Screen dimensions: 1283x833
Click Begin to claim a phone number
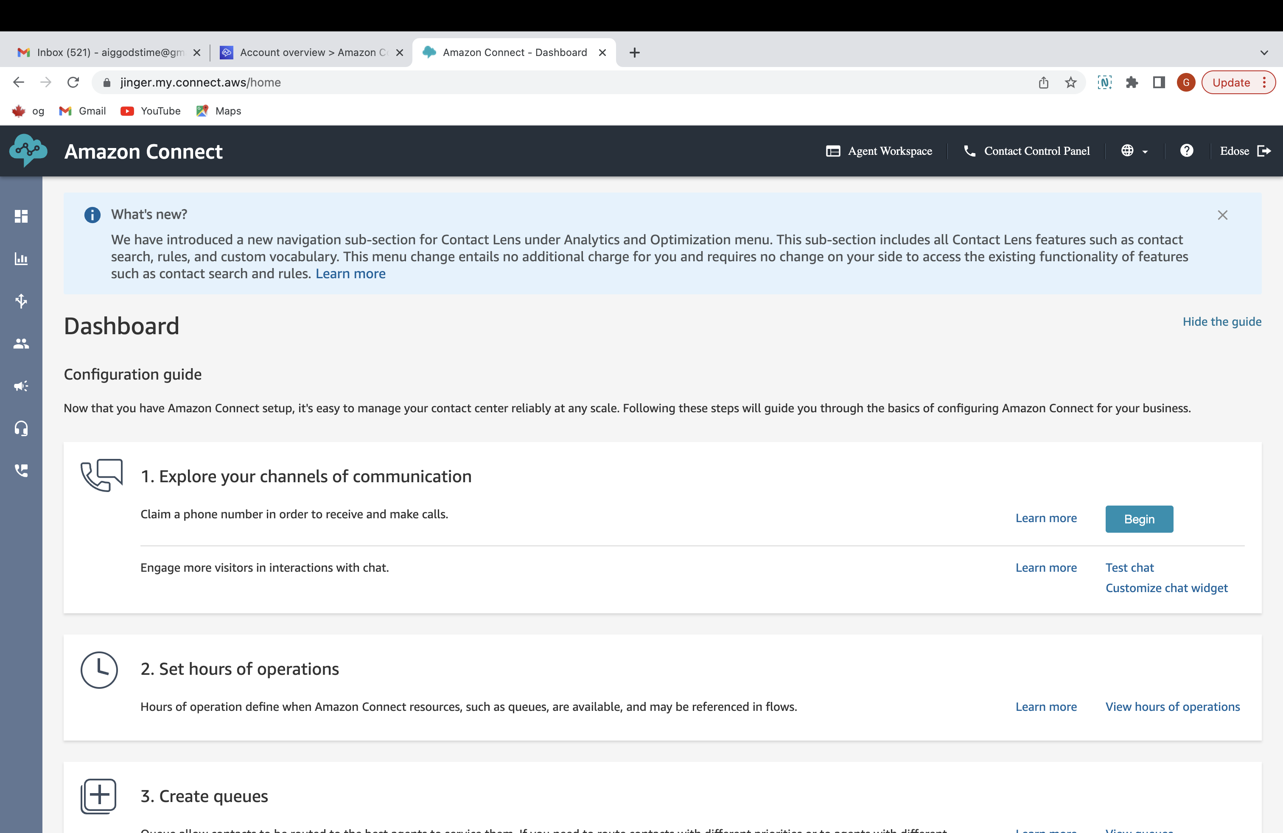coord(1138,519)
